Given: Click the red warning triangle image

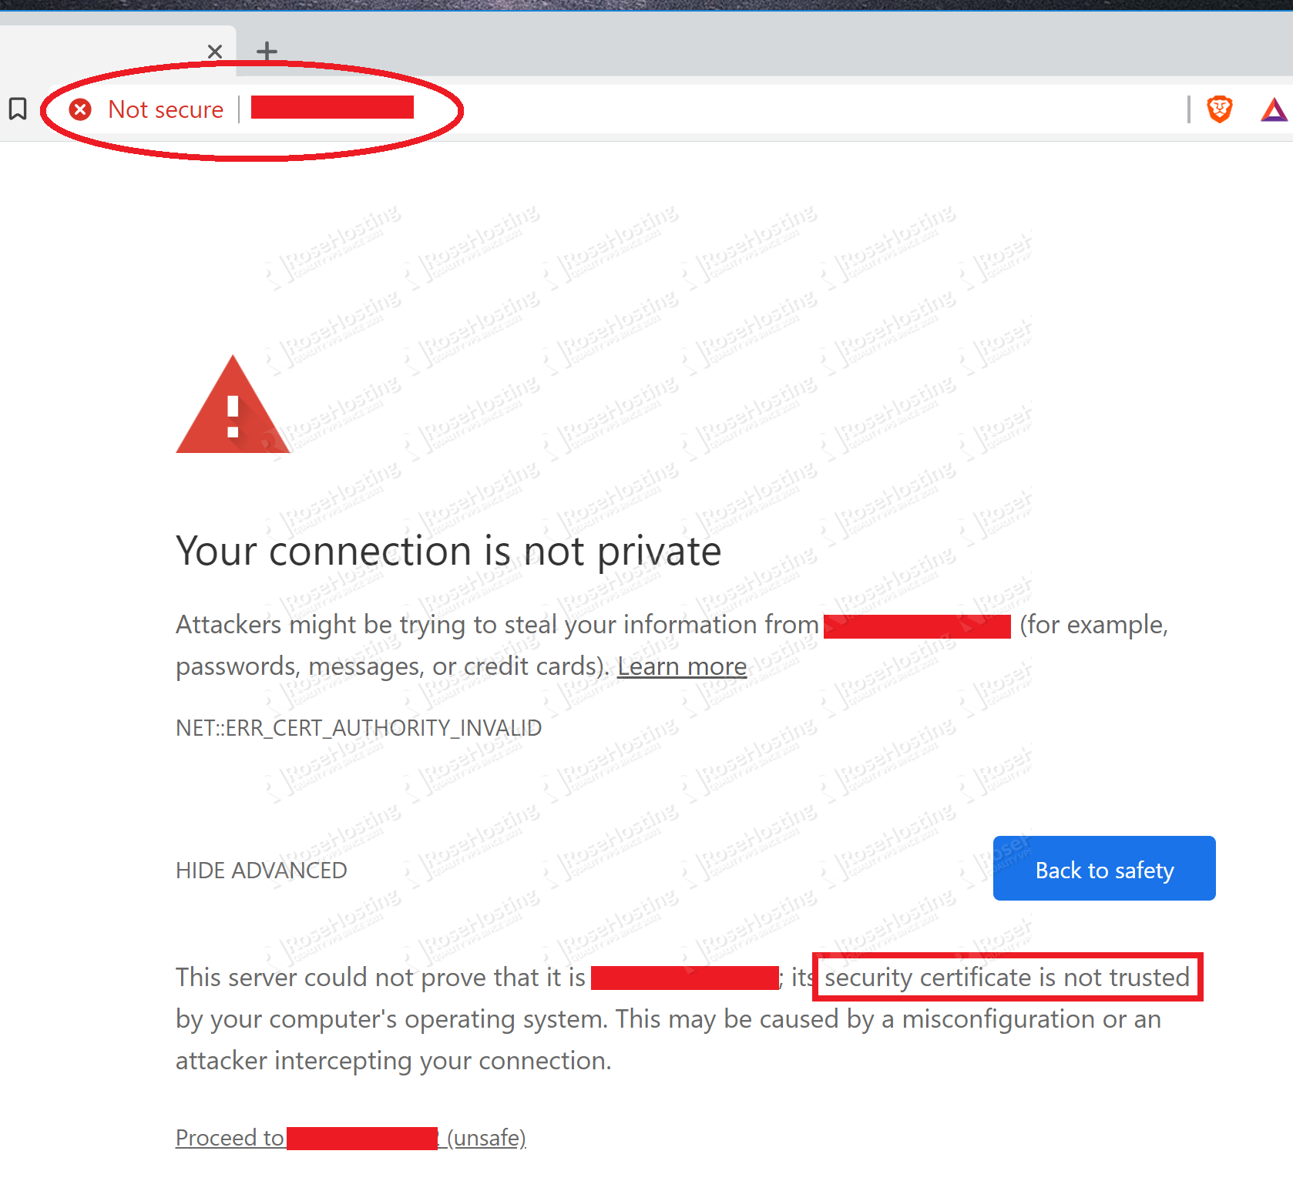Looking at the screenshot, I should point(233,404).
